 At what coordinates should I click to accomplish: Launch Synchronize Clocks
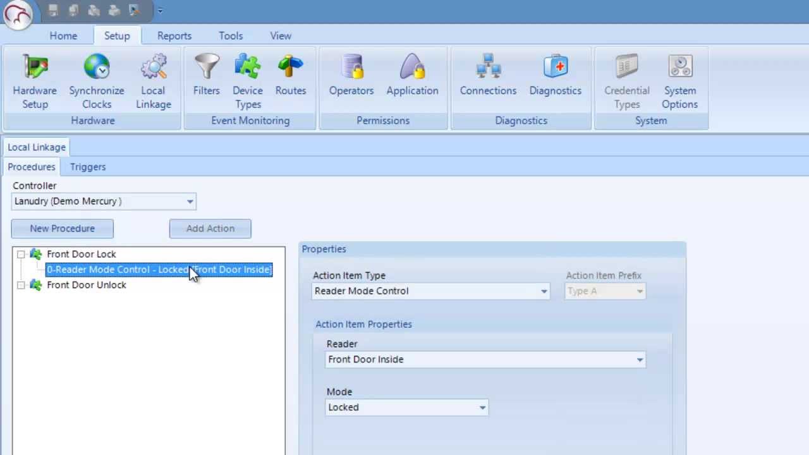tap(97, 82)
